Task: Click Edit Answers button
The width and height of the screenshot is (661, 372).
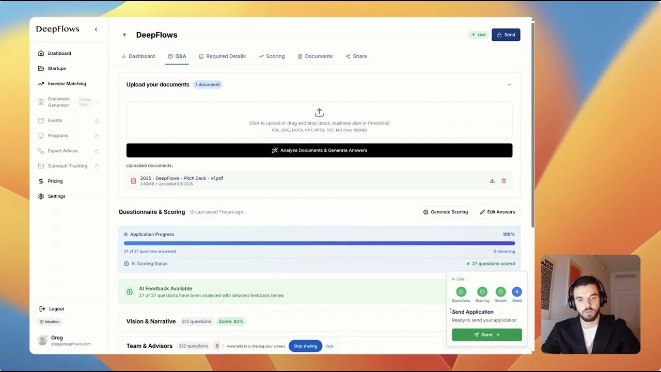Action: 497,212
